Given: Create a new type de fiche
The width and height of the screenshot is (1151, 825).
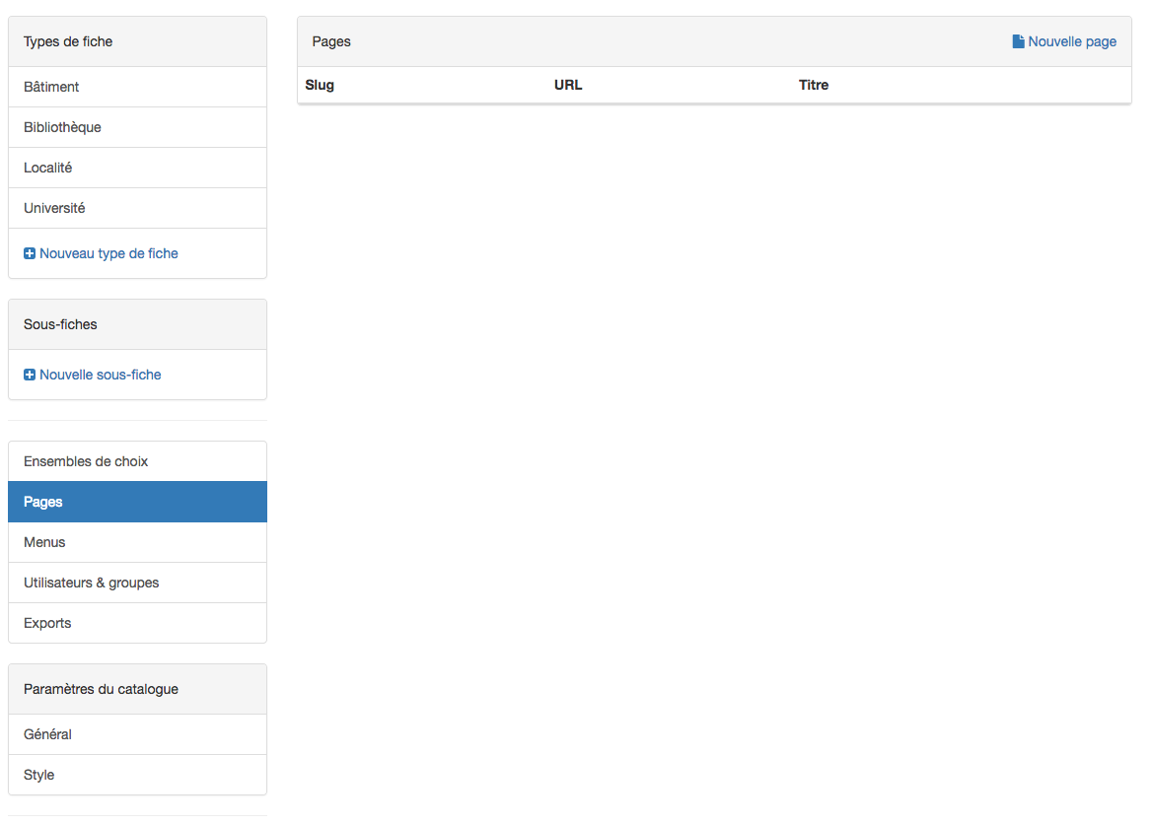Looking at the screenshot, I should 108,253.
